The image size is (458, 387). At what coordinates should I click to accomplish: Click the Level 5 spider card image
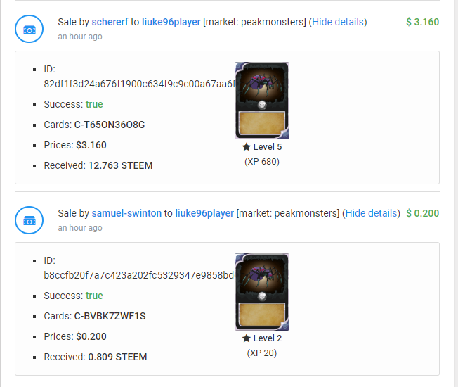(262, 101)
